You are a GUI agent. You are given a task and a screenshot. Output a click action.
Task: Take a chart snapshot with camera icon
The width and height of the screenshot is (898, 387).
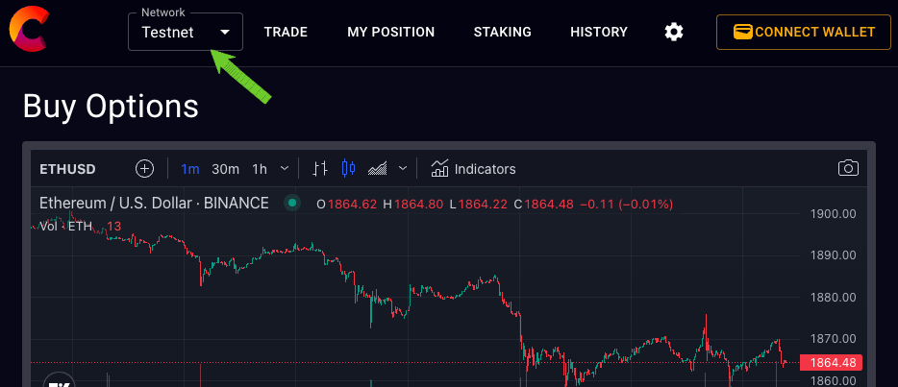pos(848,169)
